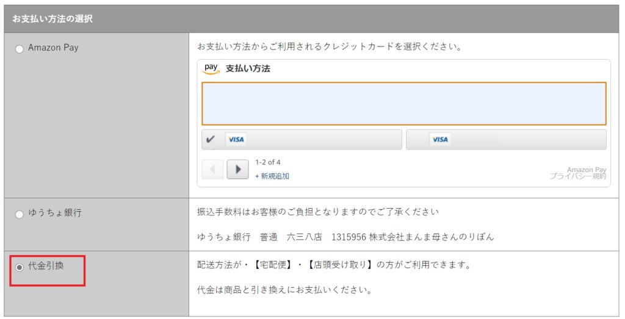
Task: Click VISA logo on first card
Action: point(236,140)
